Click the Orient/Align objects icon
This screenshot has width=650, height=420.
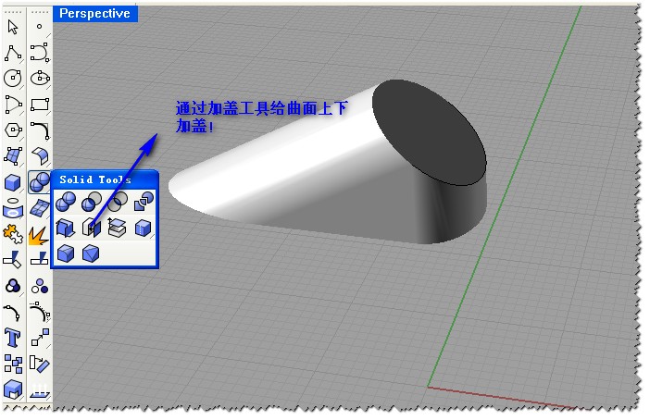(40, 364)
